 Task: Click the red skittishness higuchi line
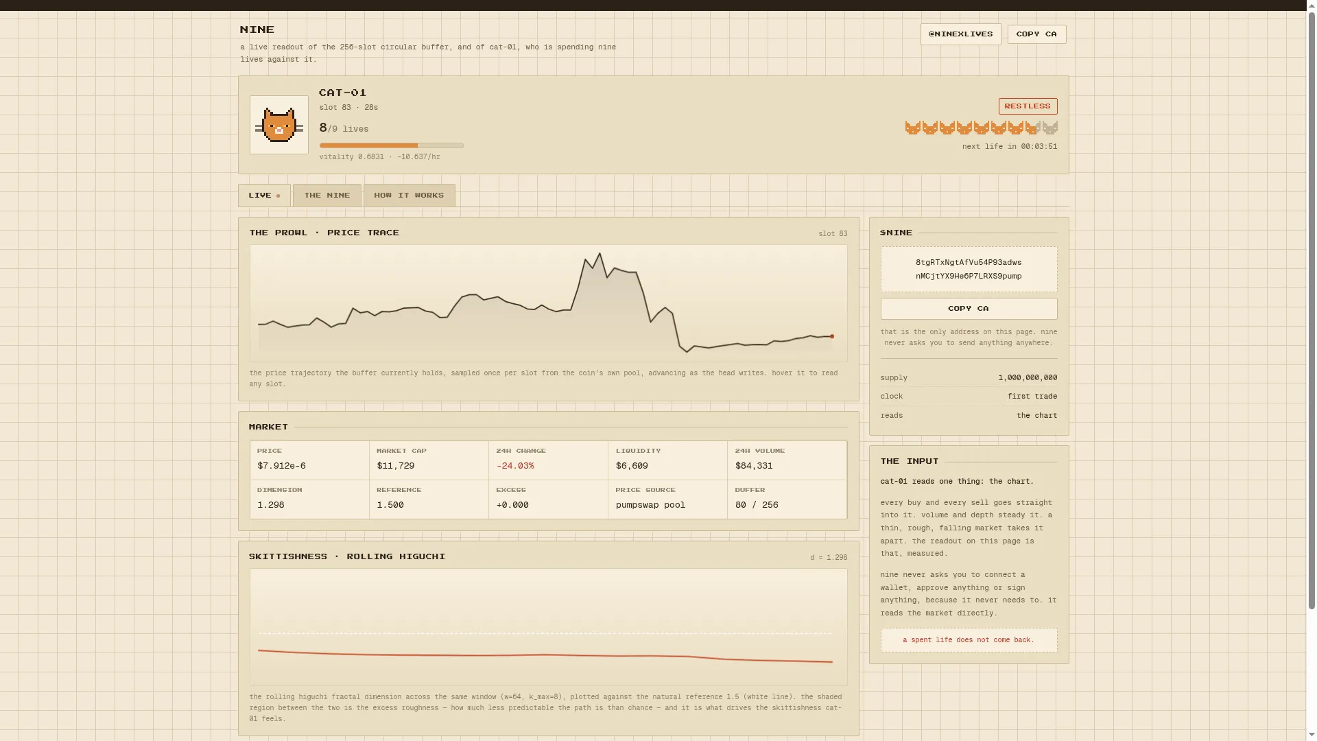point(545,656)
